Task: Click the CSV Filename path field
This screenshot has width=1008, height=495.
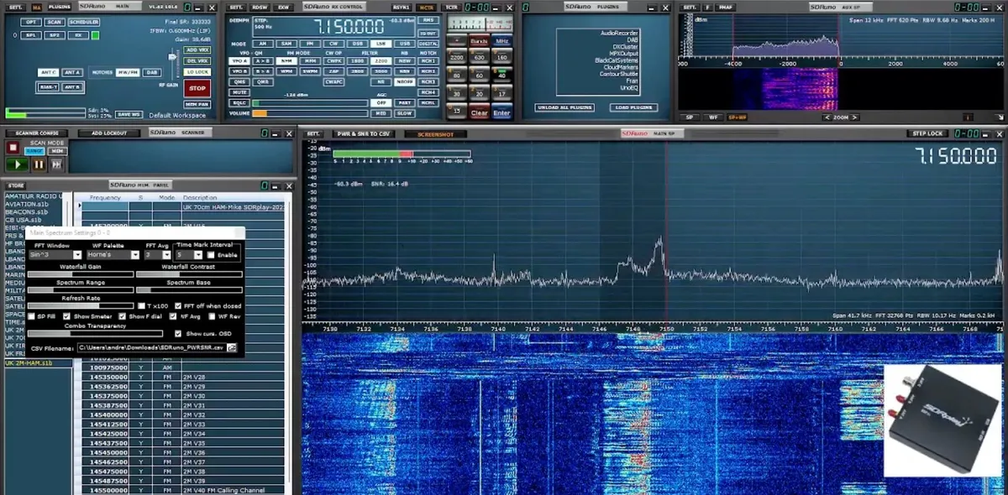Action: coord(151,346)
